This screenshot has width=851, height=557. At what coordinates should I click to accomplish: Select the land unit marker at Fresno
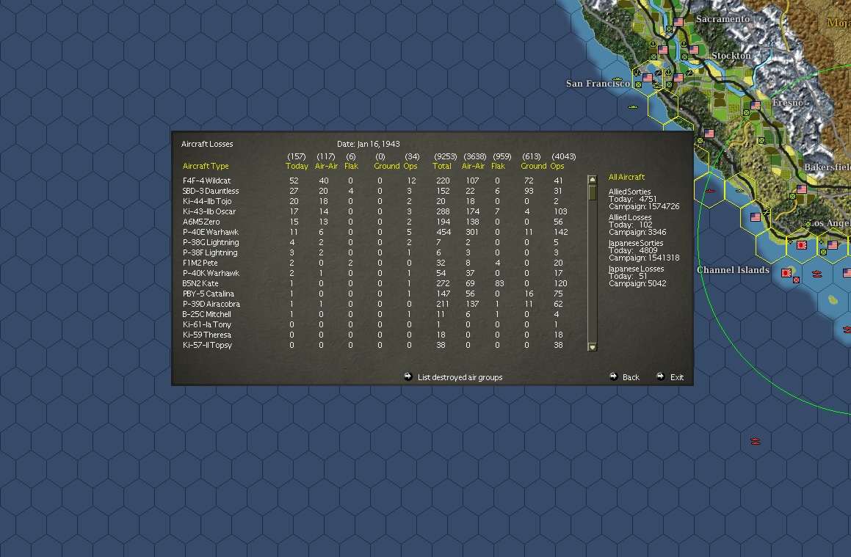pos(746,113)
